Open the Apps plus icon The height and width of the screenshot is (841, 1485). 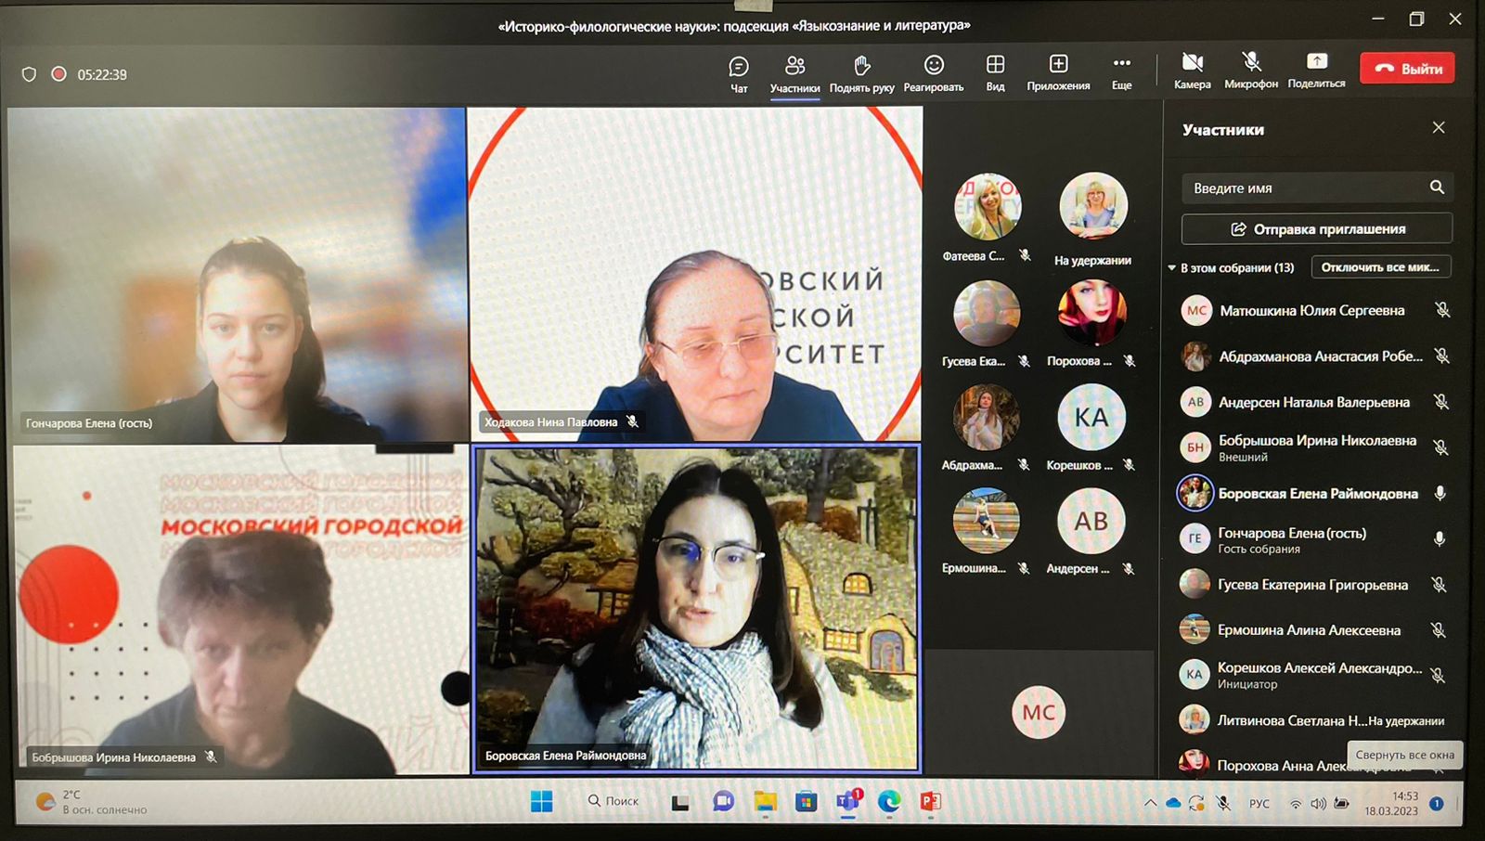[1058, 64]
